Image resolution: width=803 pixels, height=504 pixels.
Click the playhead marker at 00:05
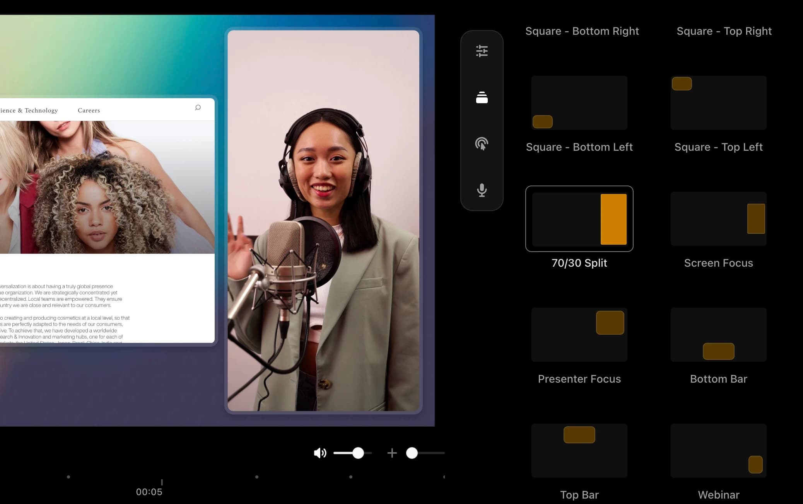pyautogui.click(x=161, y=482)
